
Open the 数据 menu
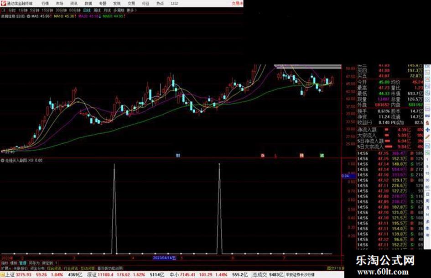[x=88, y=3]
